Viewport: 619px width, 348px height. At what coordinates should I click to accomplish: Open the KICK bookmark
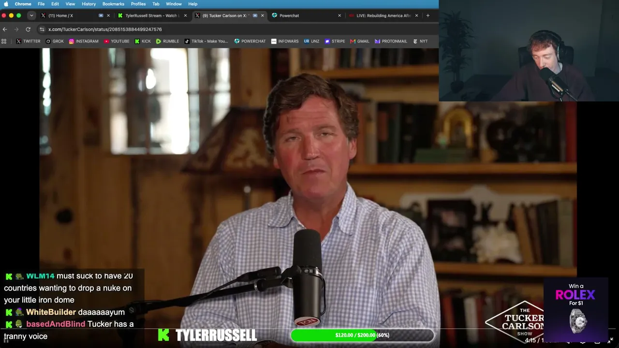click(143, 41)
